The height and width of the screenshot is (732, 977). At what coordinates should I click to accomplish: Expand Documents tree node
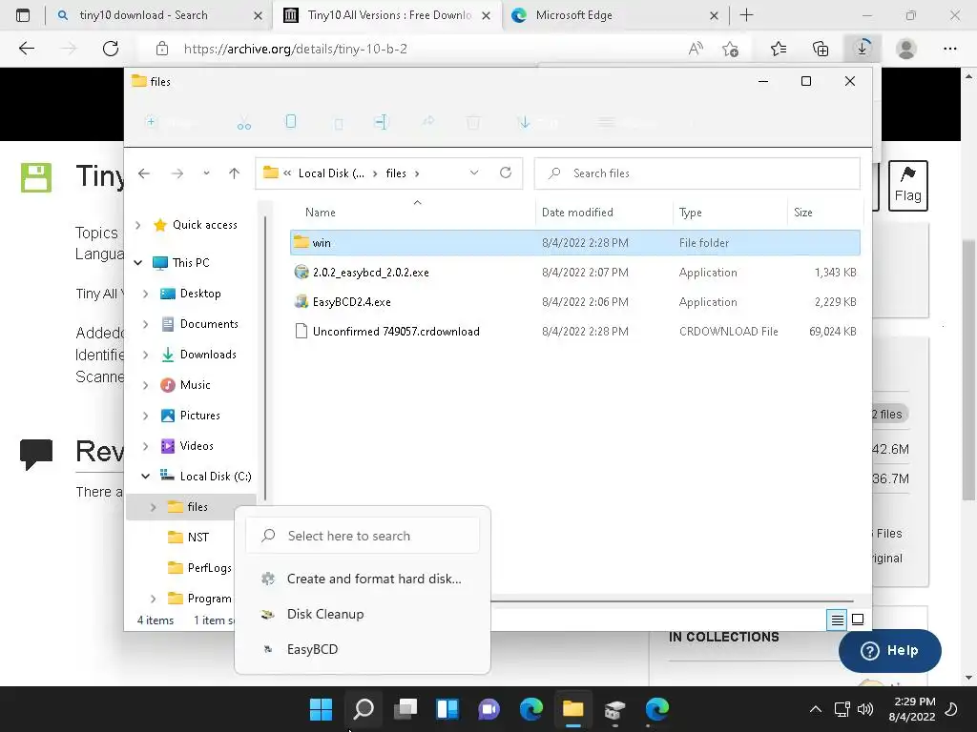coord(145,324)
